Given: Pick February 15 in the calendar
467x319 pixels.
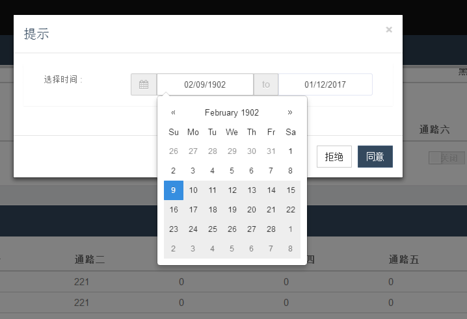Looking at the screenshot, I should [291, 190].
